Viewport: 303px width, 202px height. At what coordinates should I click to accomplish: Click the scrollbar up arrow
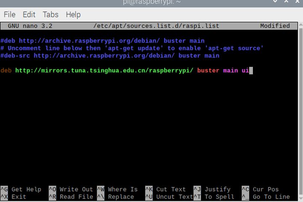tap(300, 25)
